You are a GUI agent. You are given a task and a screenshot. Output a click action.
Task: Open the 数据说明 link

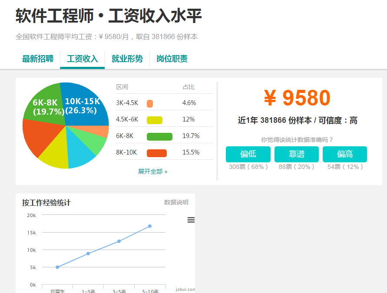tap(176, 202)
